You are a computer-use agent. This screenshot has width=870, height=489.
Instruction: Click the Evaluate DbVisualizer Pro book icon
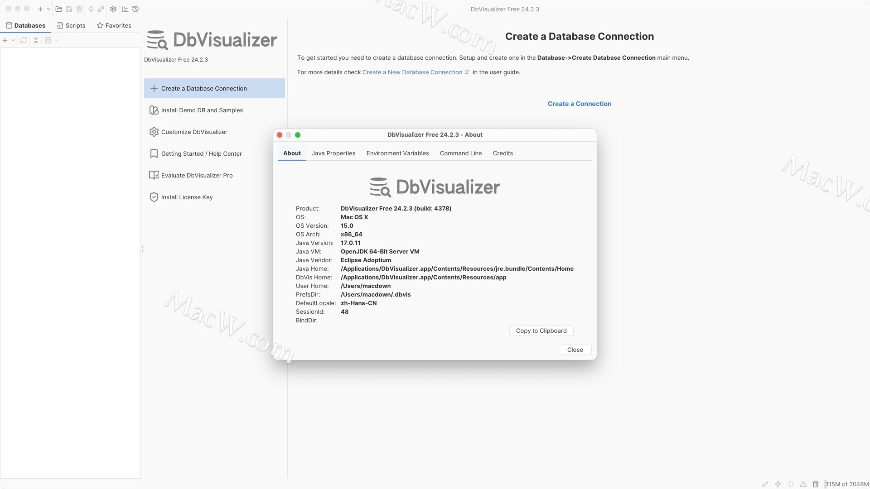click(x=154, y=175)
